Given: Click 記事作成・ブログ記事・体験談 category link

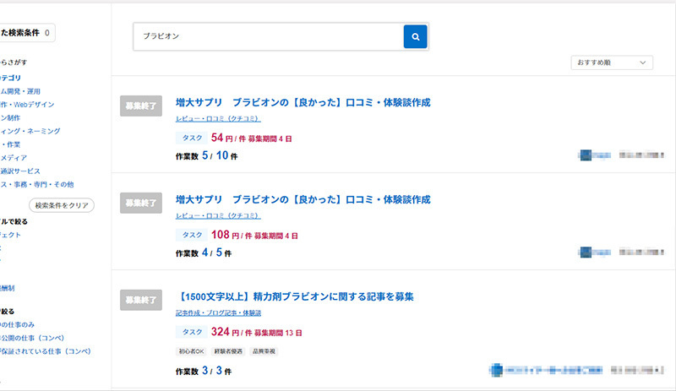Looking at the screenshot, I should (x=218, y=313).
